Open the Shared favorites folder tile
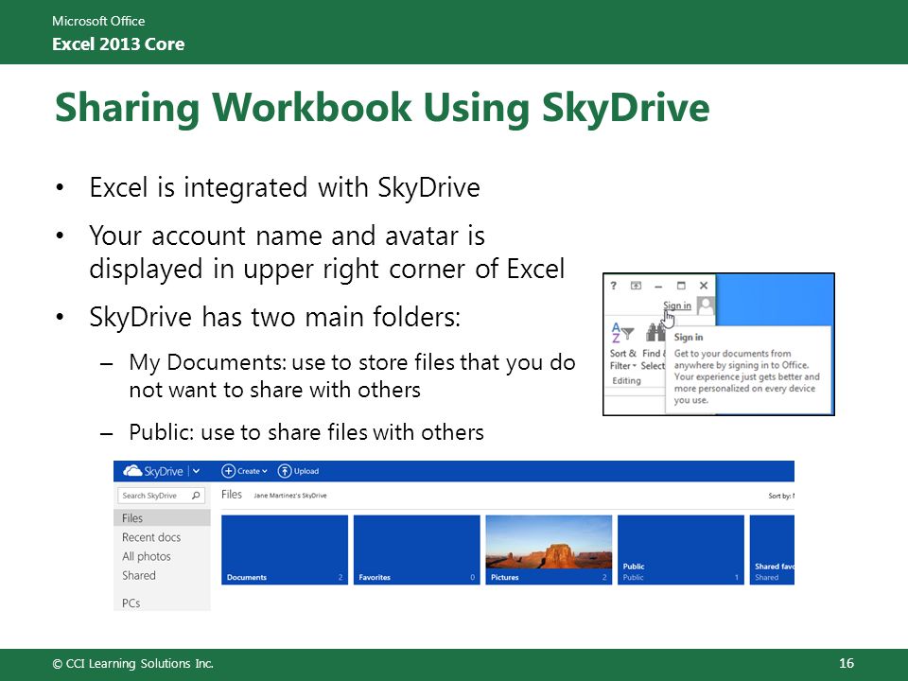Image resolution: width=908 pixels, height=681 pixels. tap(772, 550)
